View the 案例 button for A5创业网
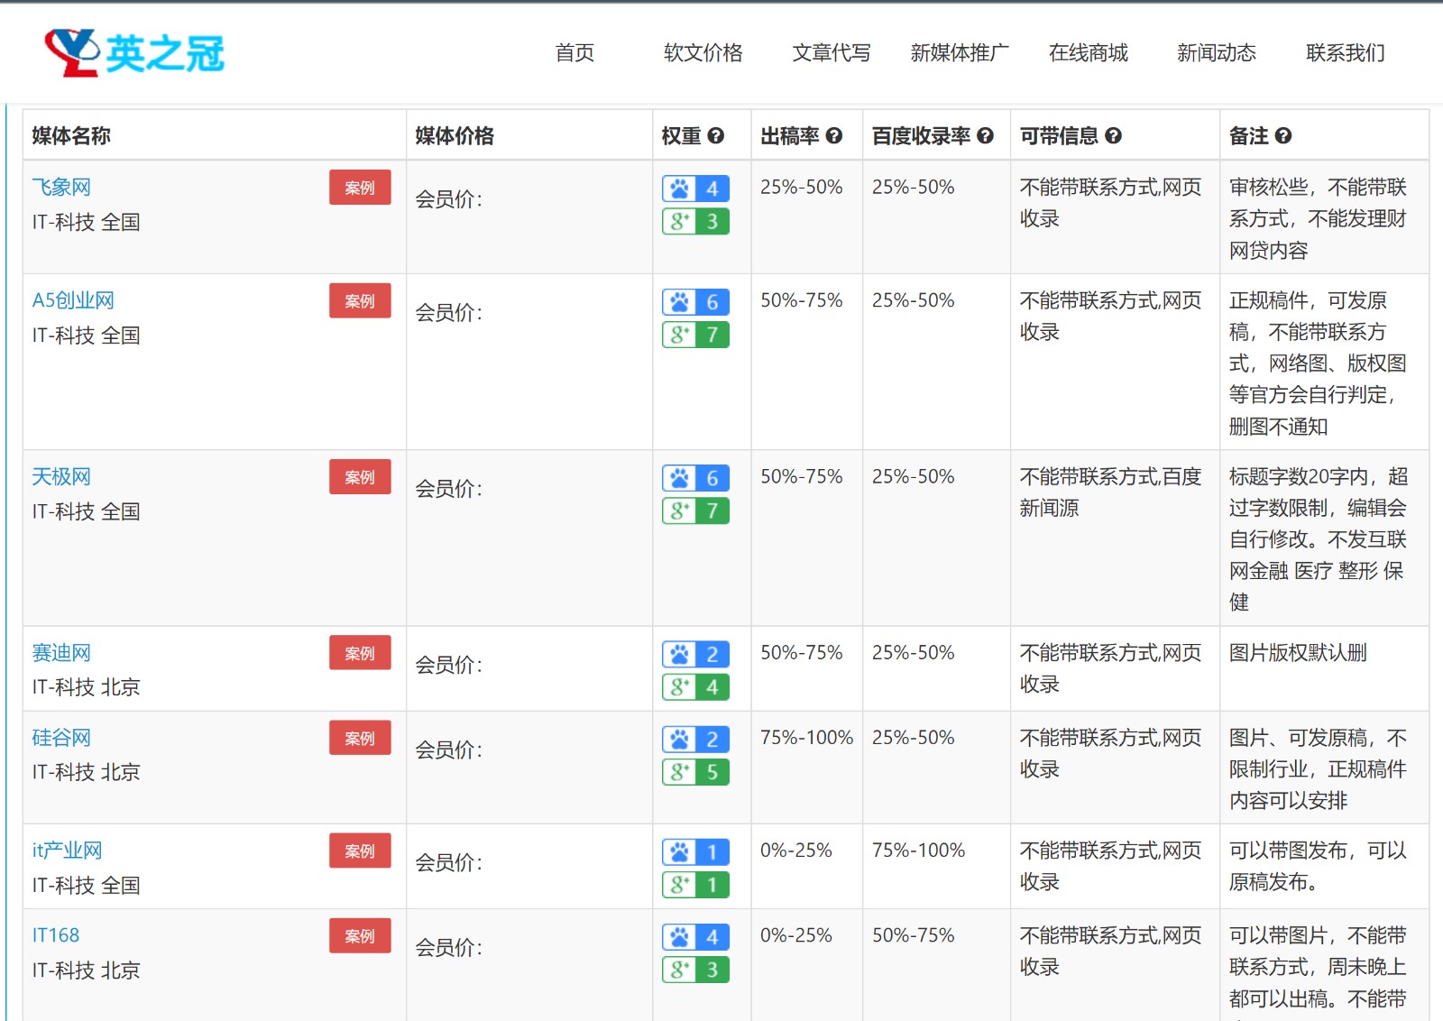 pos(360,300)
